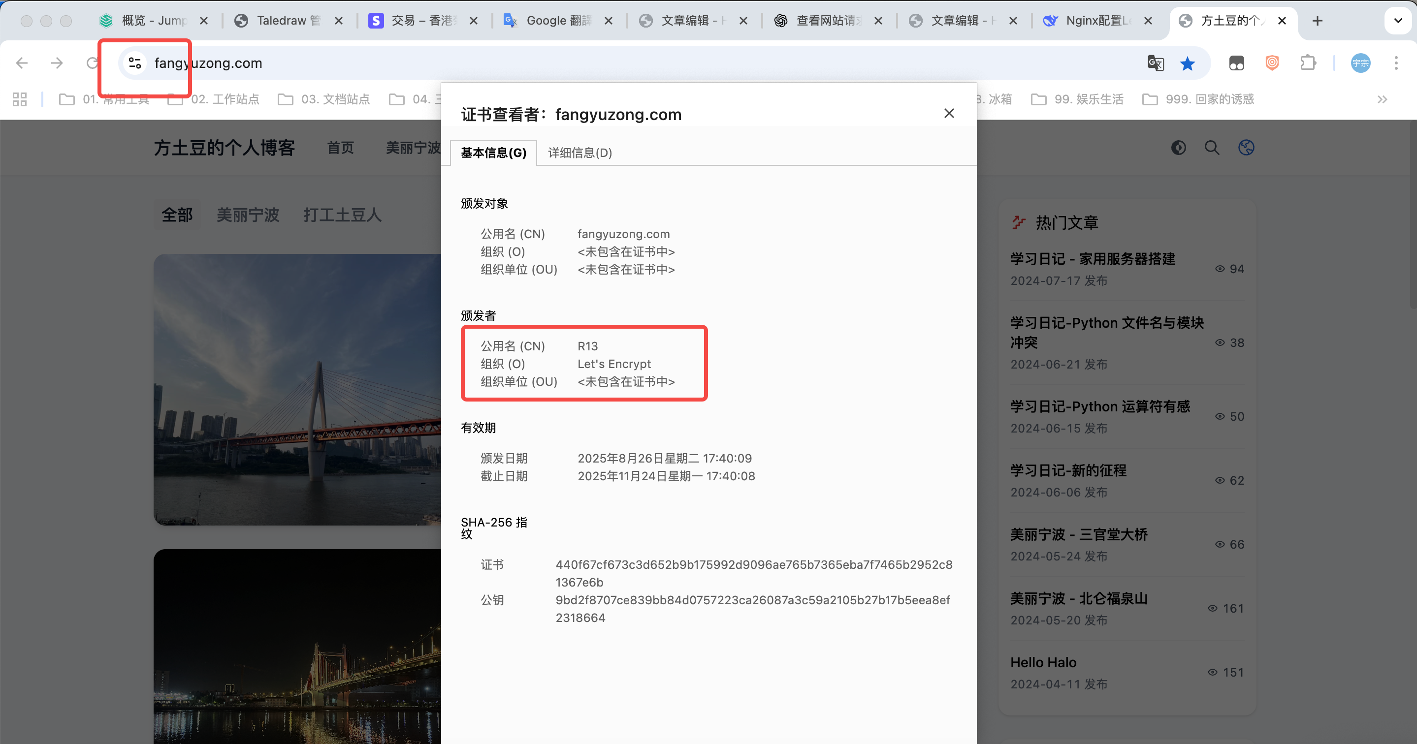
Task: Open article 学习日记 - 家用服务器搭建
Action: pos(1093,259)
